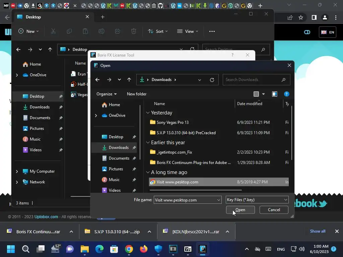
Task: Click the change view icon in Open dialog
Action: (256, 94)
